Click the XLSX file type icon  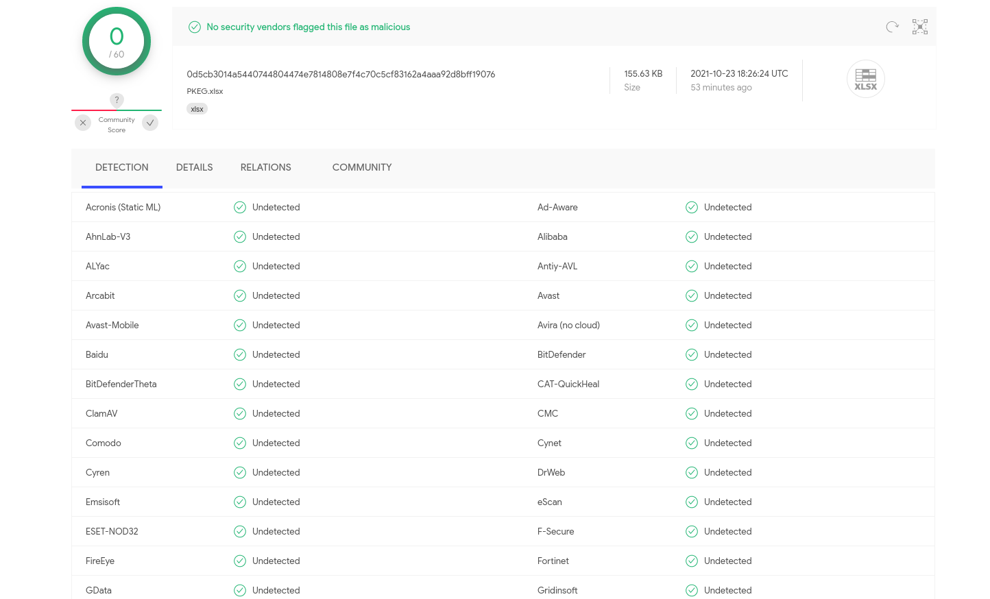point(865,79)
